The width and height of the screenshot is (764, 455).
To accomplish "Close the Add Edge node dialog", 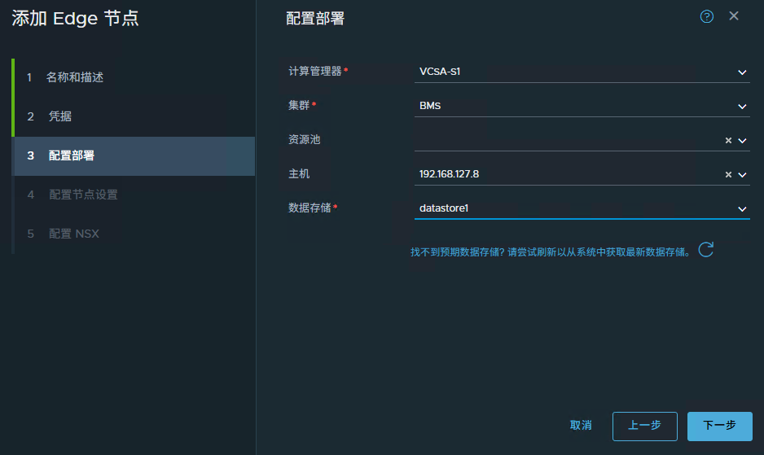I will tap(734, 16).
